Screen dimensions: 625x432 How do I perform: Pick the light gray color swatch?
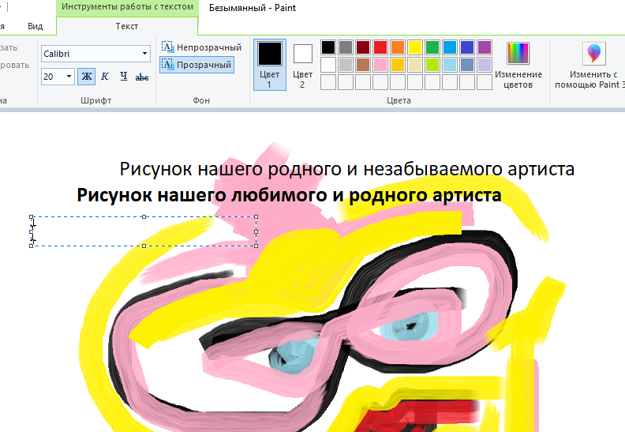click(346, 65)
